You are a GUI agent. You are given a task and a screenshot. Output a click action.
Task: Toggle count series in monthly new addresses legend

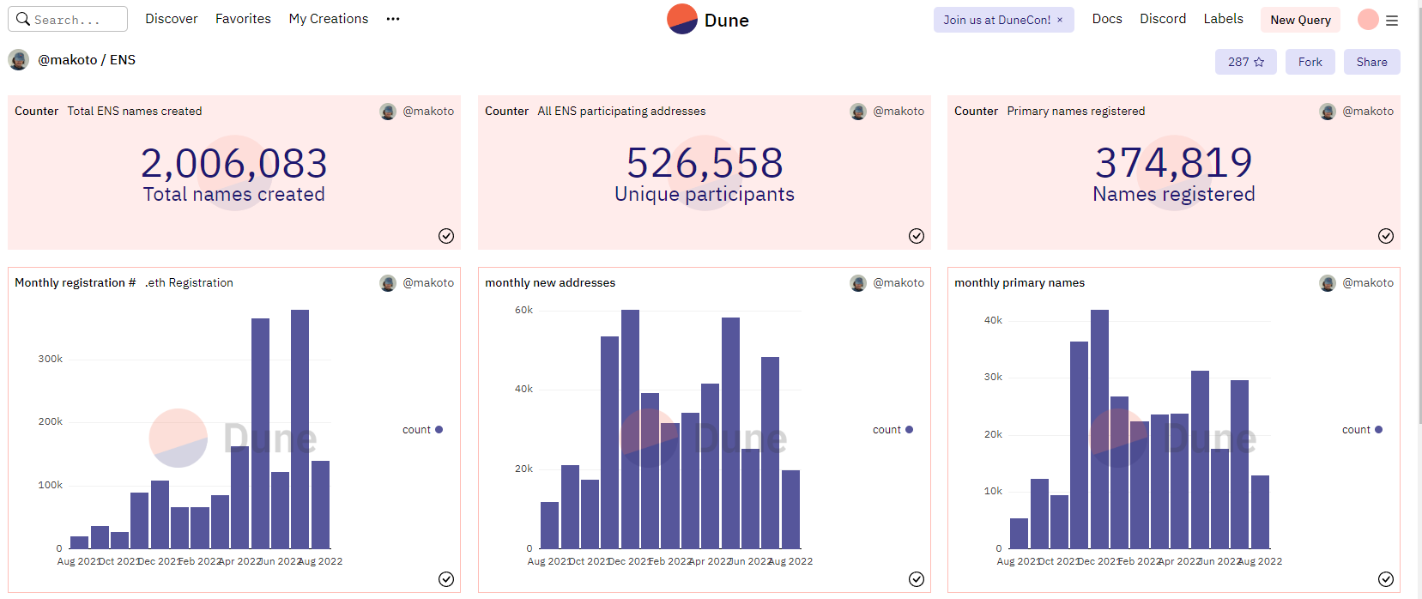click(893, 430)
